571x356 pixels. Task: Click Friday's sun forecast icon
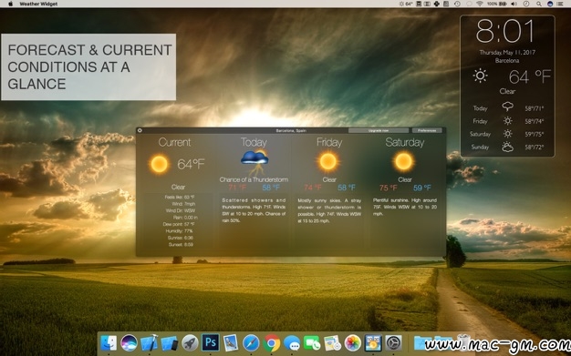coord(328,161)
